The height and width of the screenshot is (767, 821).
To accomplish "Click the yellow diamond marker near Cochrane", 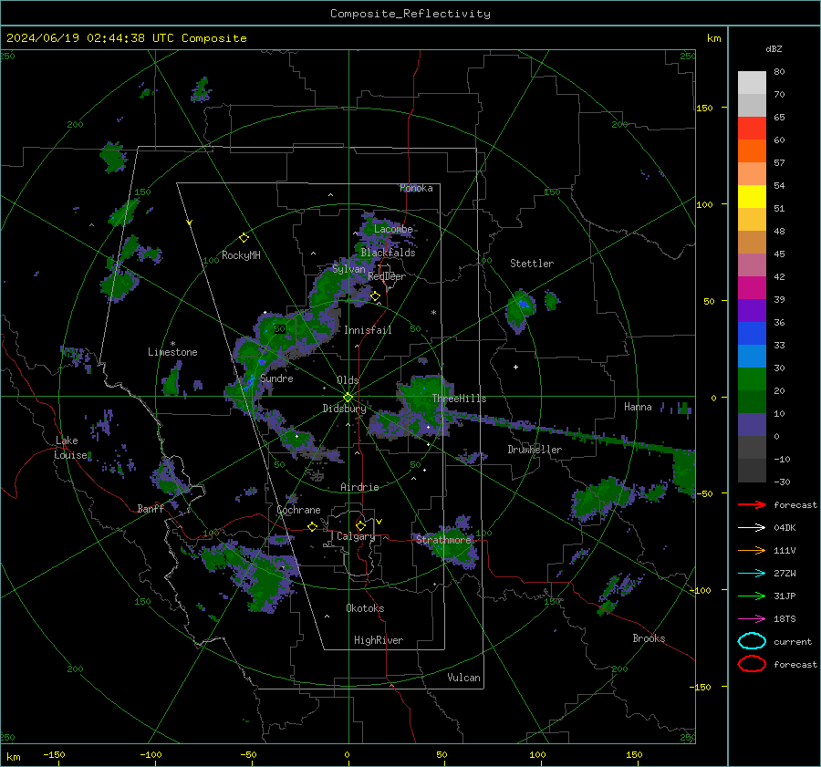I will (x=313, y=526).
